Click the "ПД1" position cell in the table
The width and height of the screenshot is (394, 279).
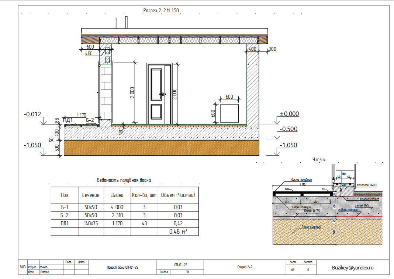[64, 223]
